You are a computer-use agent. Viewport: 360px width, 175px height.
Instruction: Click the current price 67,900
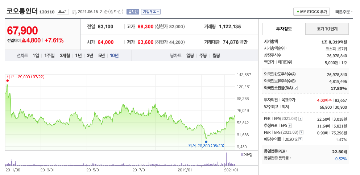pos(22,30)
